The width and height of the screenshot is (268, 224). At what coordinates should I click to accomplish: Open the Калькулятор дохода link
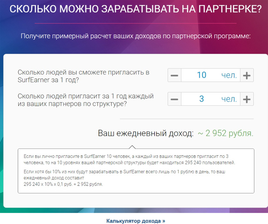point(136,221)
